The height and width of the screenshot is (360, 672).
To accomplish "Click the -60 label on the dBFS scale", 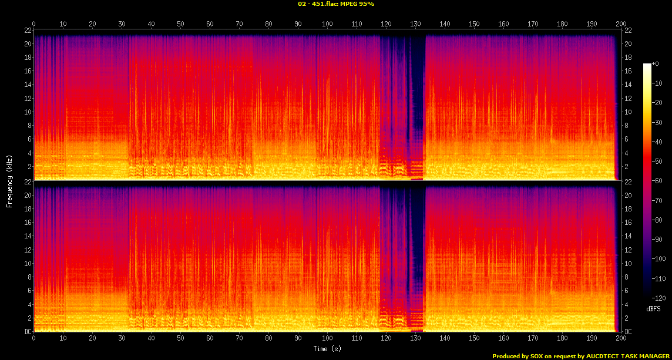I will [x=658, y=181].
